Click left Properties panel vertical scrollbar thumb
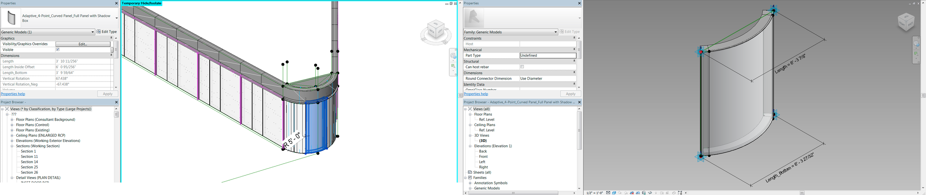The image size is (926, 195). [x=116, y=49]
